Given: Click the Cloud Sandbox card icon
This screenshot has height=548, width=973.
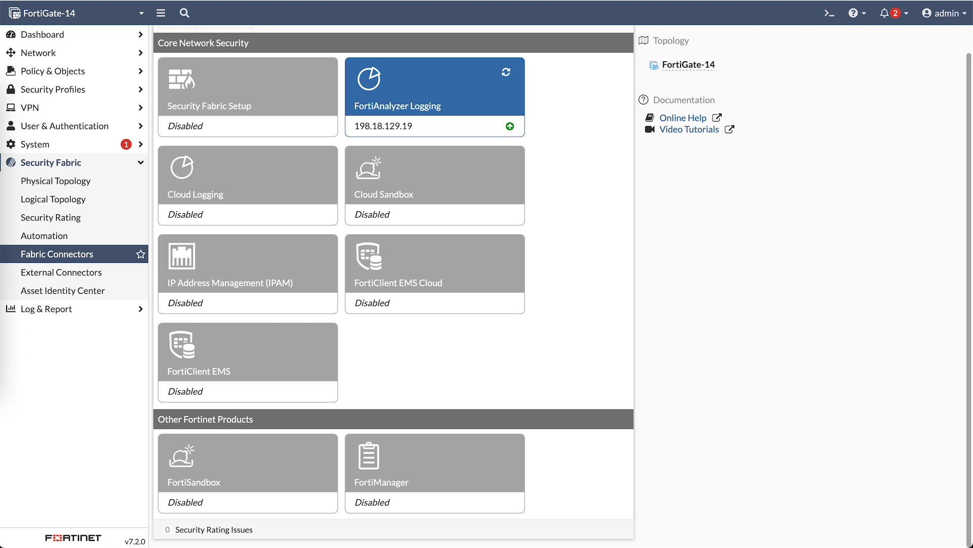Looking at the screenshot, I should 368,168.
